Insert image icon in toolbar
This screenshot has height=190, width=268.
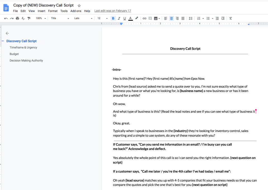(x=155, y=18)
